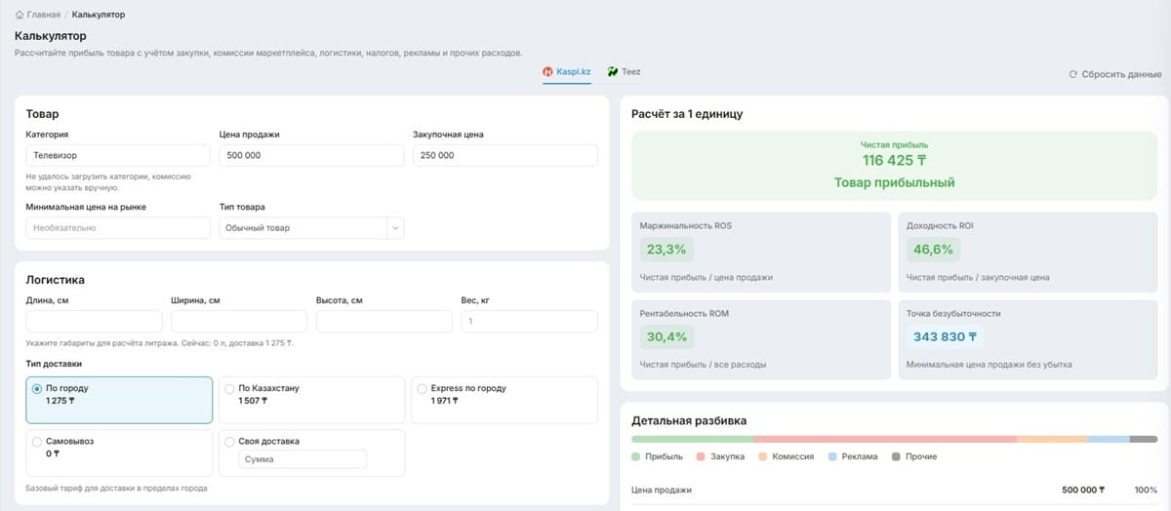Click the Закупочная цена input field
Image resolution: width=1171 pixels, height=511 pixels.
[505, 155]
